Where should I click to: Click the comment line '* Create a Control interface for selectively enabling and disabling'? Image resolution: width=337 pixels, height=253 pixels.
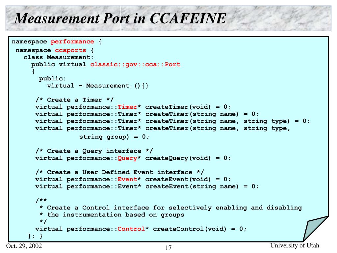tap(171, 208)
